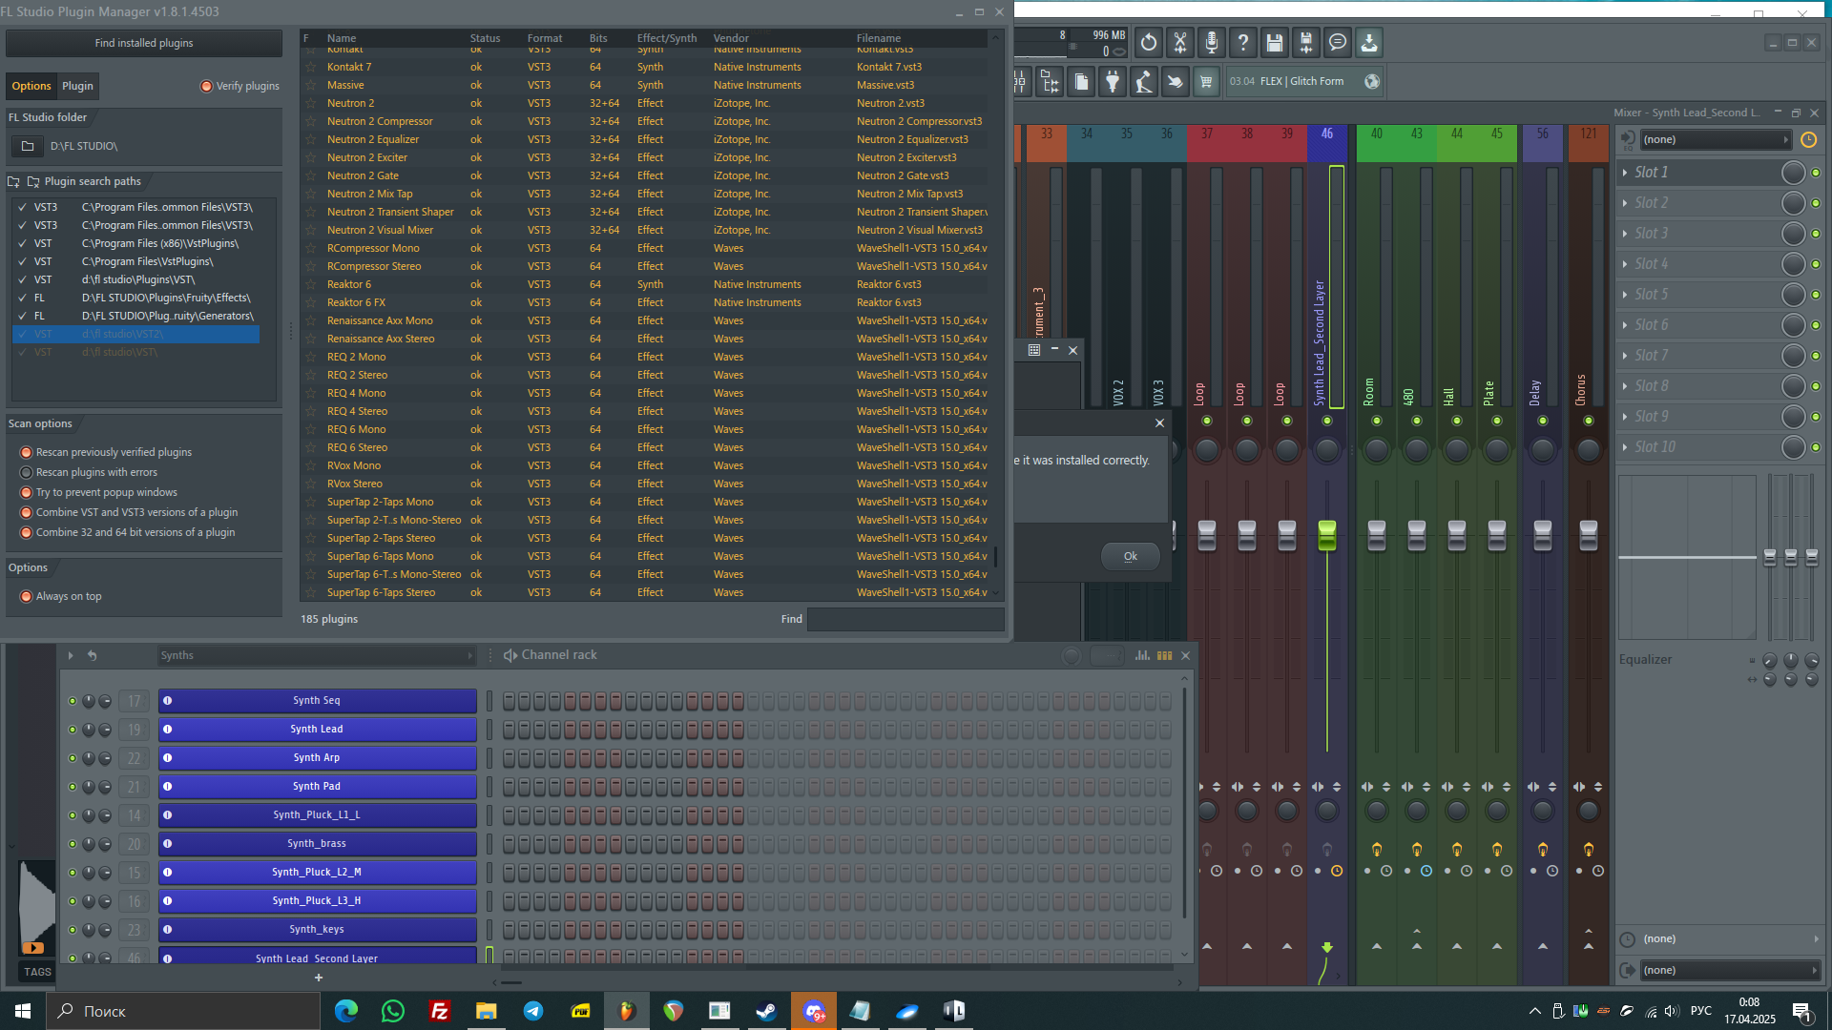The image size is (1832, 1030).
Task: Switch to the Options tab
Action: 31,86
